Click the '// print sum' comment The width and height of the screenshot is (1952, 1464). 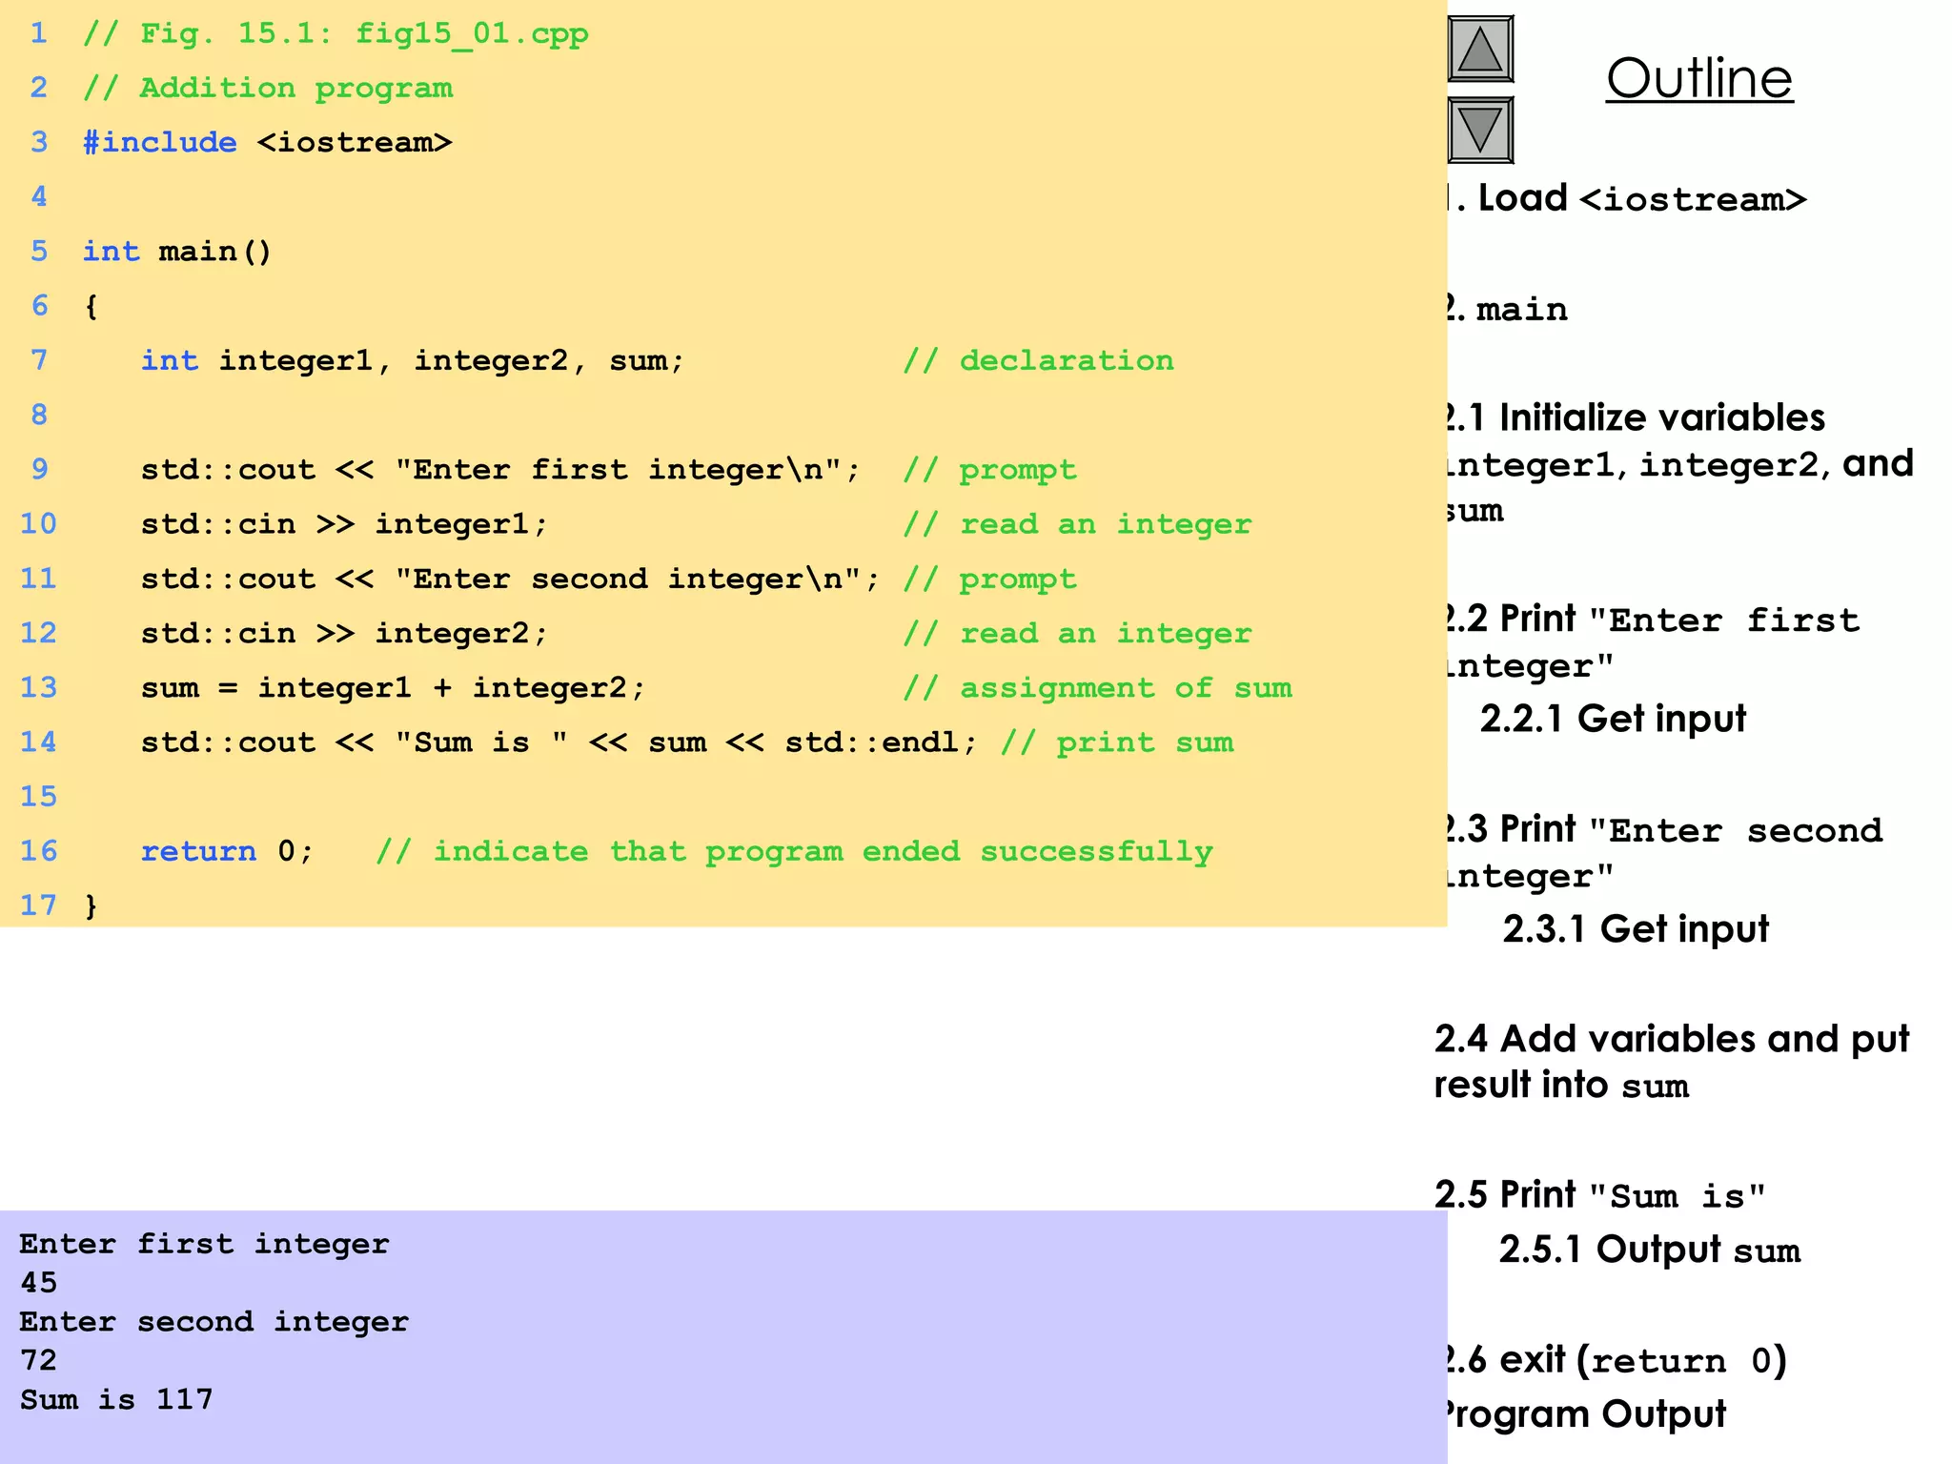coord(1117,742)
